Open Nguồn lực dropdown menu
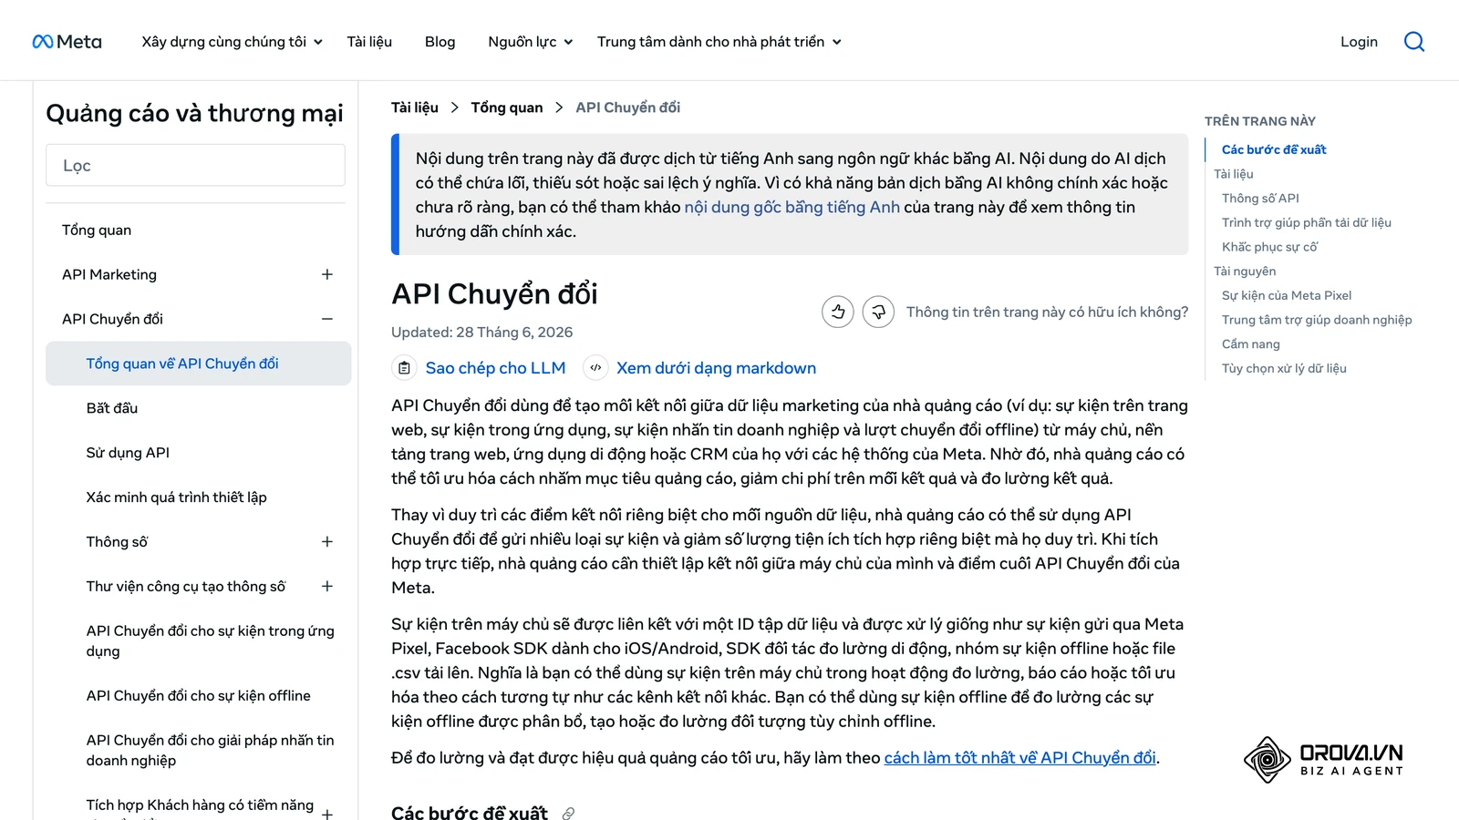1459x820 pixels. pos(530,42)
